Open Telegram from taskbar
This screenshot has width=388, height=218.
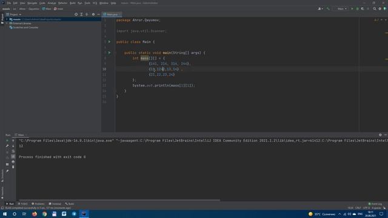74,214
